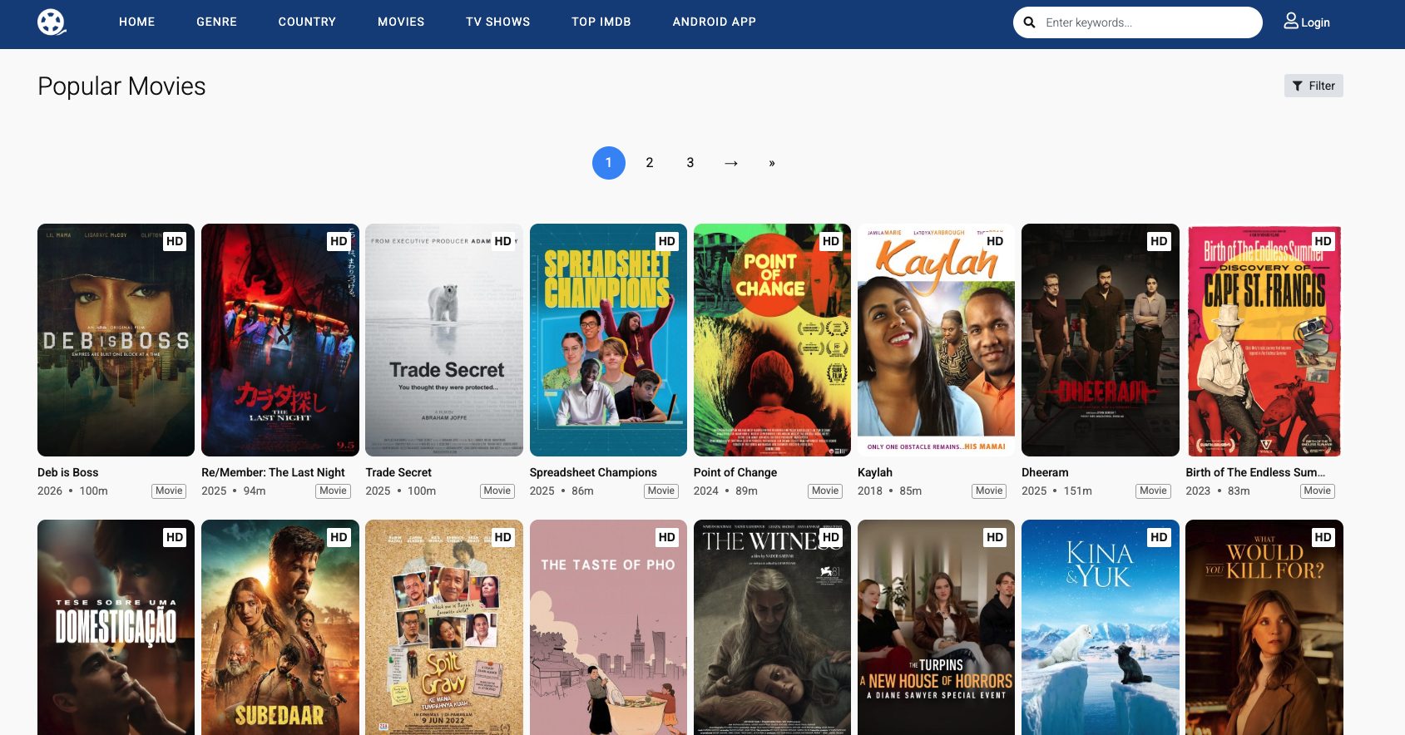
Task: Open the Home menu
Action: point(137,22)
